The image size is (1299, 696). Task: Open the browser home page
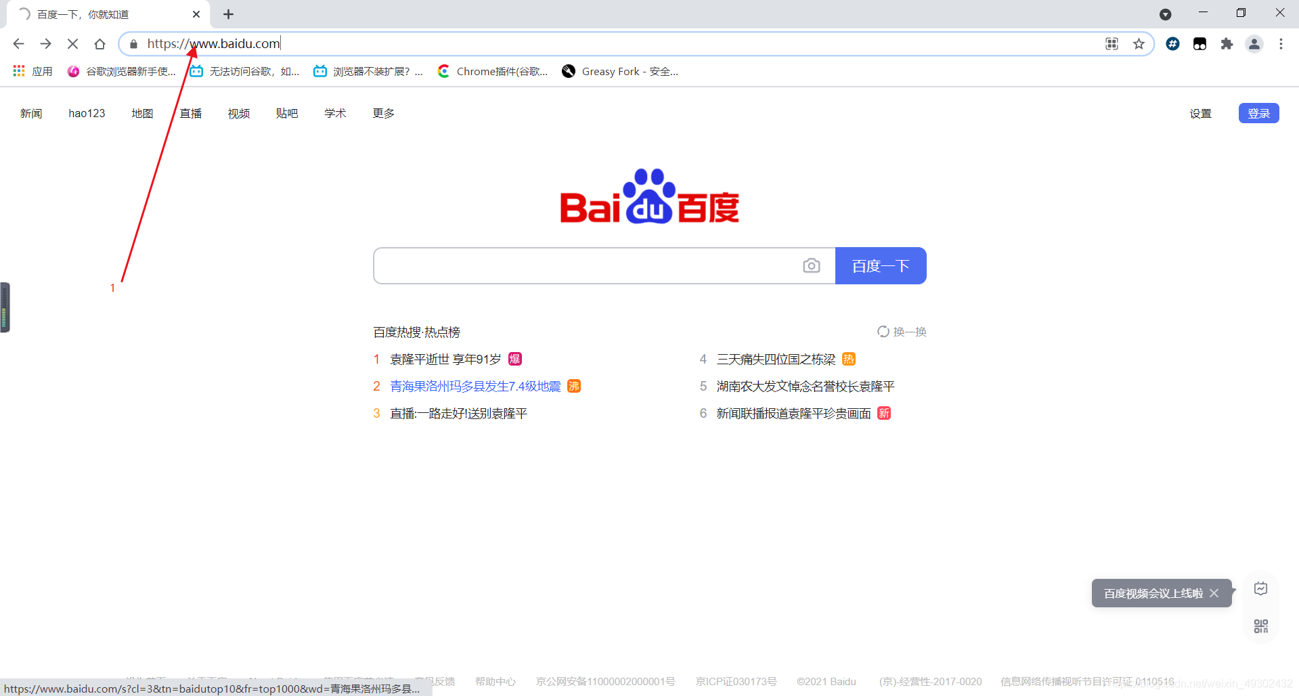point(100,44)
